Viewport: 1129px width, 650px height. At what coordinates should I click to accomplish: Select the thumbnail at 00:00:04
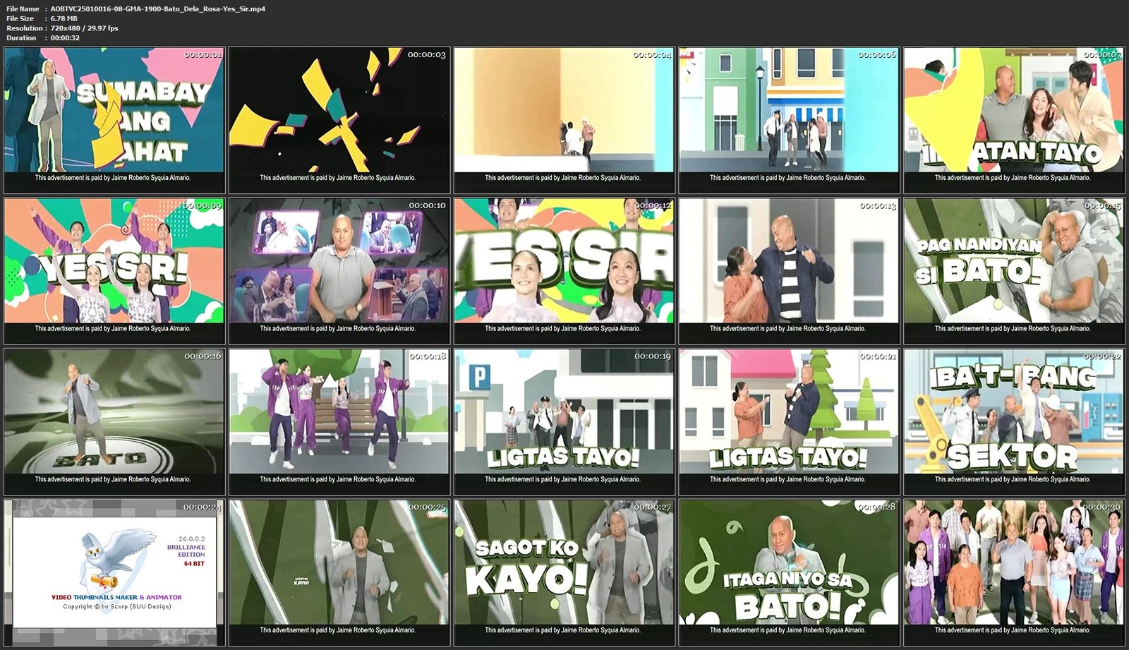click(x=564, y=120)
